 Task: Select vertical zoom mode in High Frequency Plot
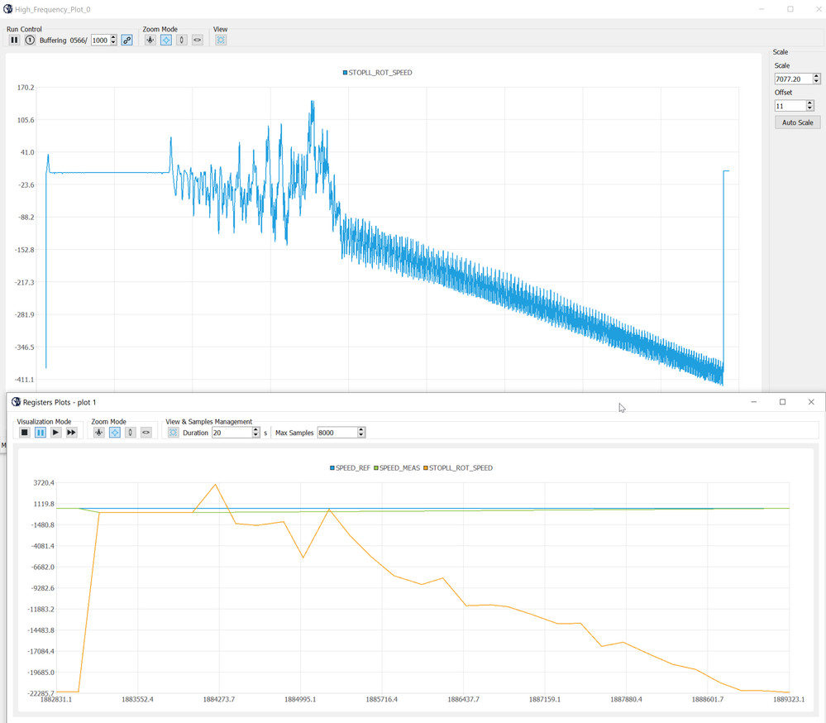pyautogui.click(x=182, y=40)
